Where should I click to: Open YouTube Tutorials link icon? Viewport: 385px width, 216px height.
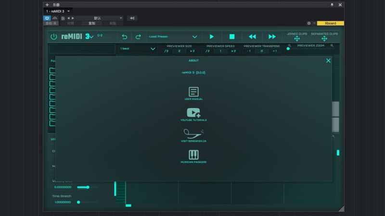coord(193,113)
